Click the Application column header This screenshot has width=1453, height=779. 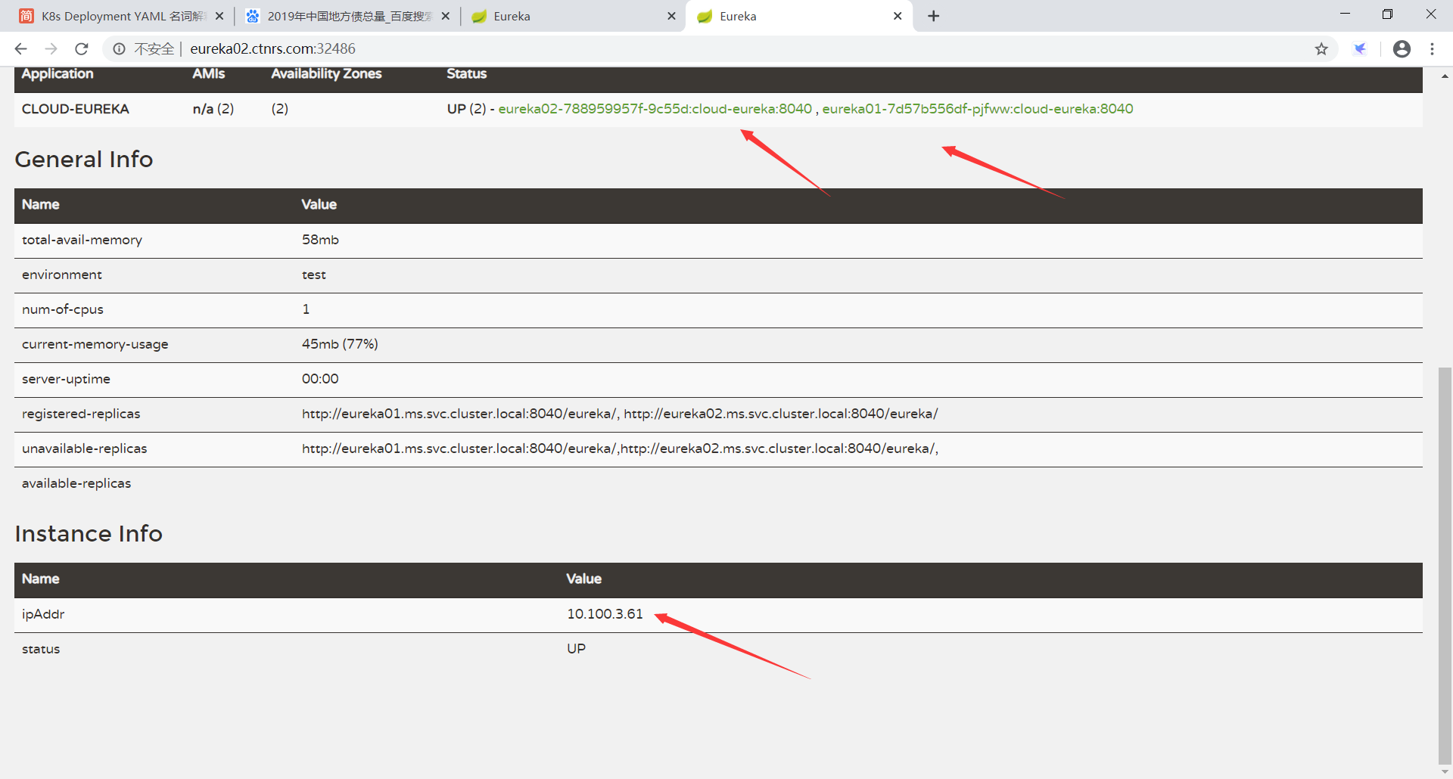tap(58, 74)
